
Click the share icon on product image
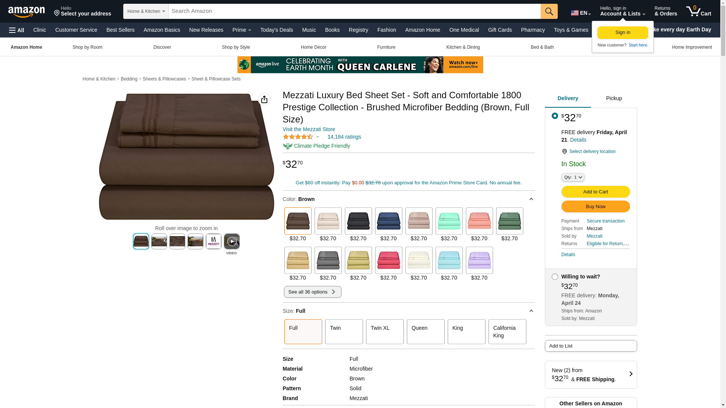pos(264,99)
